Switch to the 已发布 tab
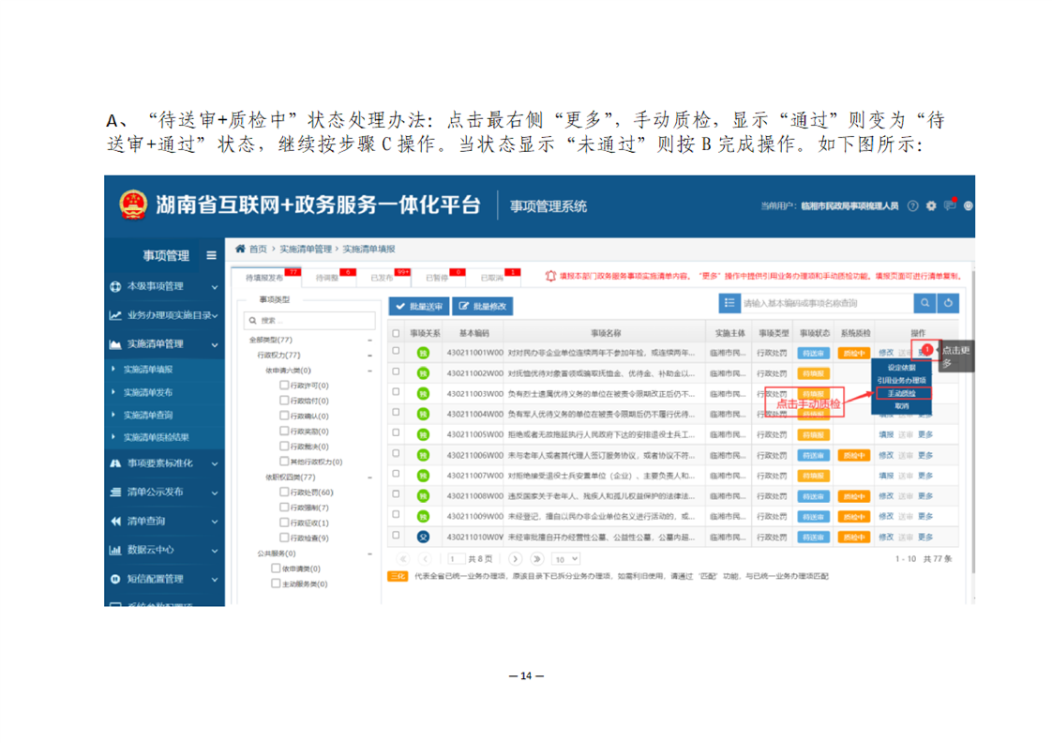 click(x=380, y=278)
